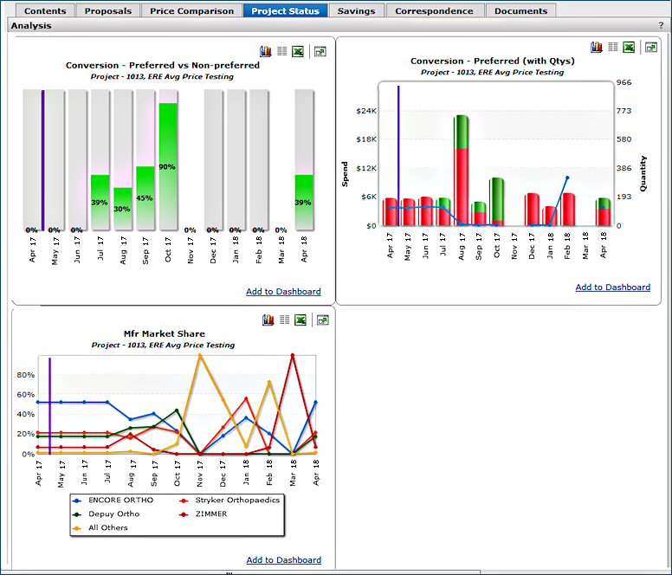Click the 90% green bar for Oct 17

click(167, 166)
